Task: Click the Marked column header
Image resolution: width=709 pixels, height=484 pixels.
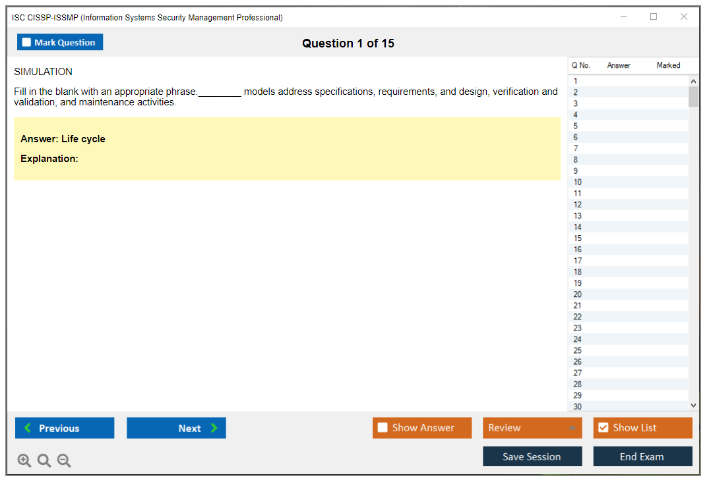Action: coord(668,65)
